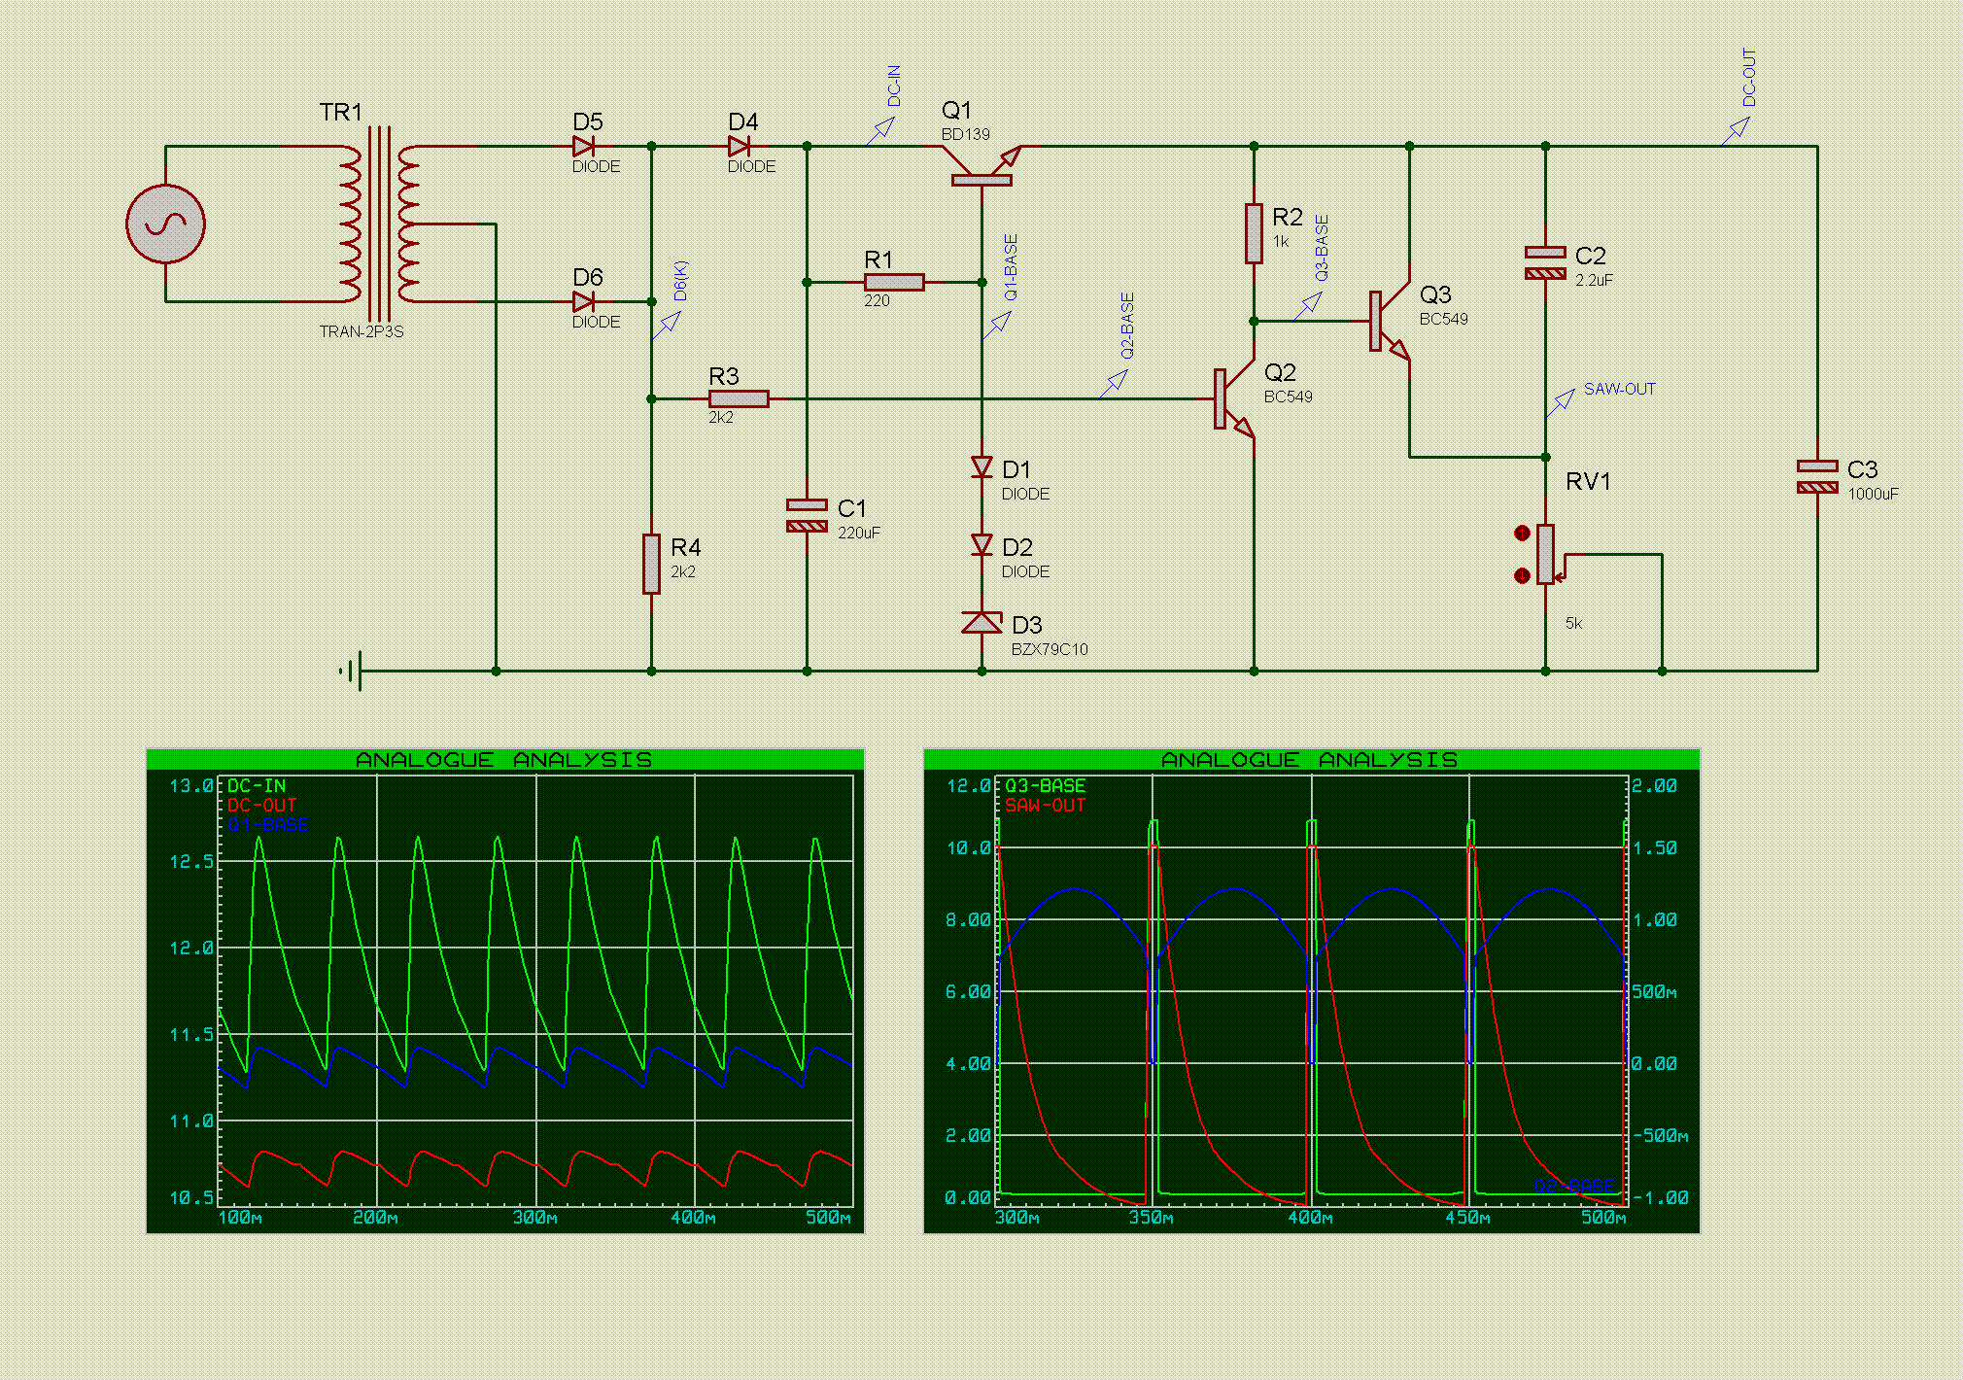Click 5k value text of RV1
The height and width of the screenshot is (1380, 1963).
1573,623
